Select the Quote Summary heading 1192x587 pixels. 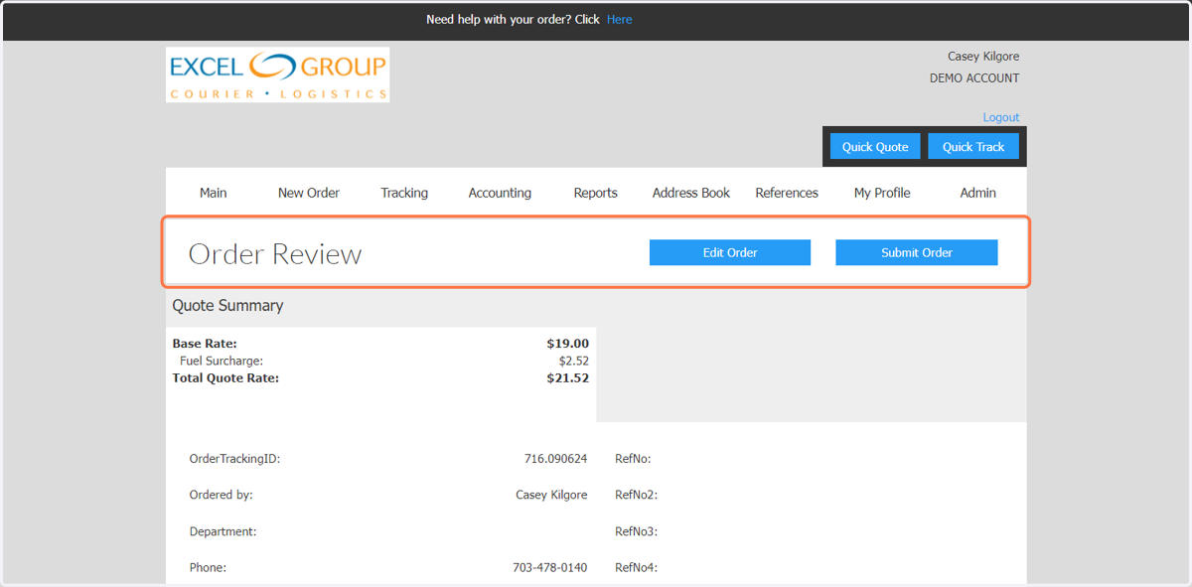coord(227,306)
